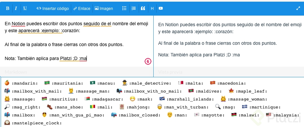Choose the :macedonia: flag emoji
Viewport: 304px width, 127px height.
[228, 83]
